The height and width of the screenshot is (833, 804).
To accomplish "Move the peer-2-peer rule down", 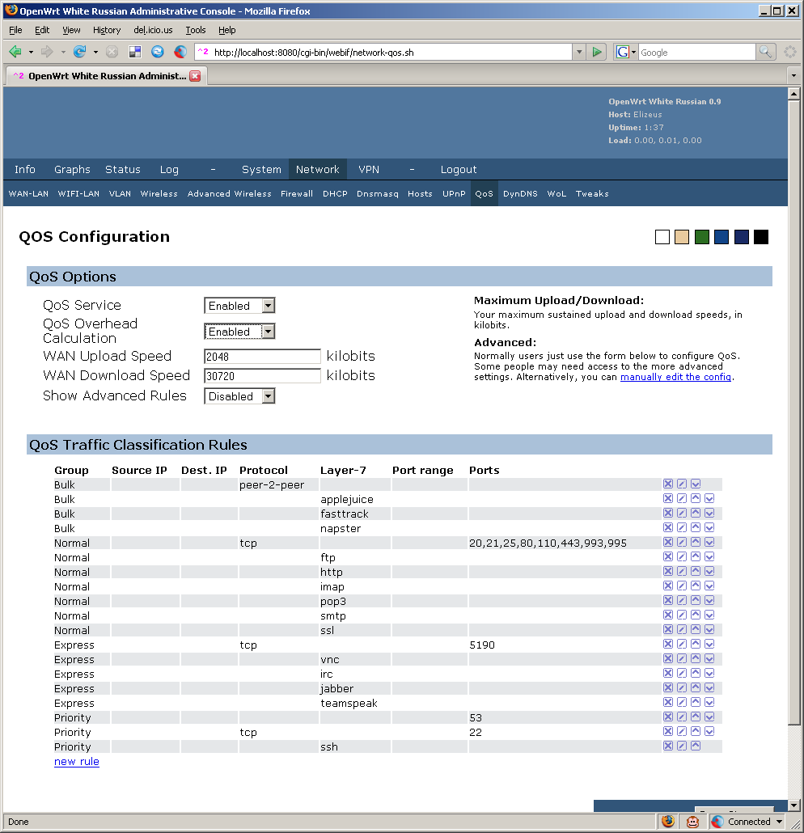I will (x=696, y=484).
